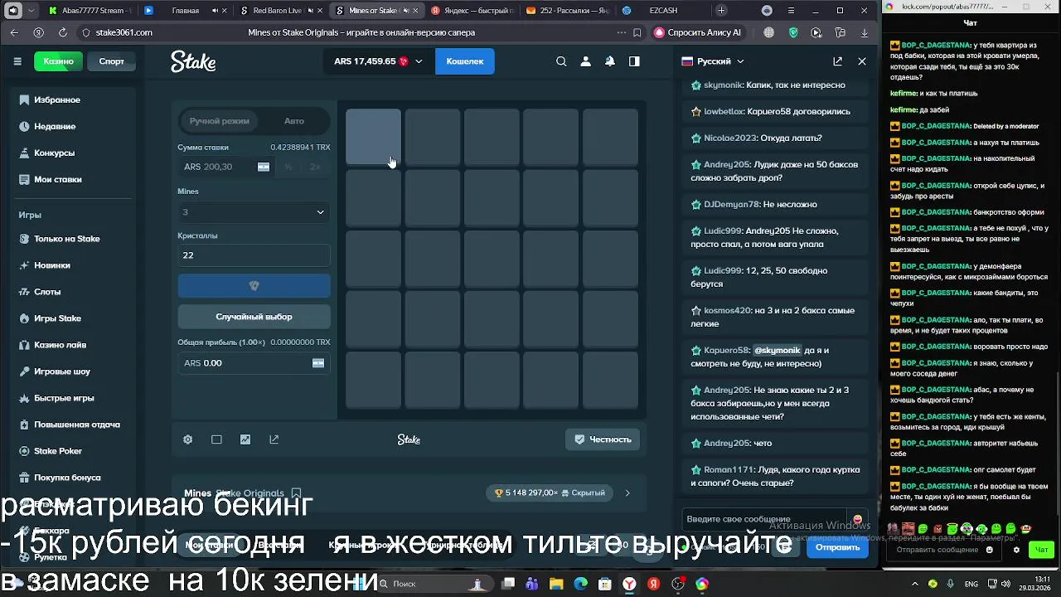Screen dimensions: 1061x597
Task: Open the search magnifier on Stake
Action: click(561, 61)
